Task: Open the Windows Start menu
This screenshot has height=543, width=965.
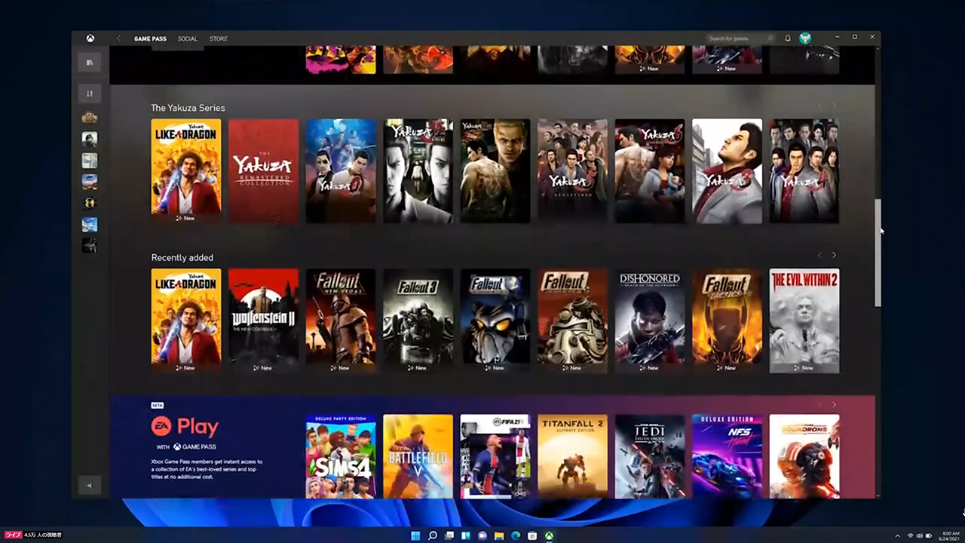Action: [x=415, y=536]
